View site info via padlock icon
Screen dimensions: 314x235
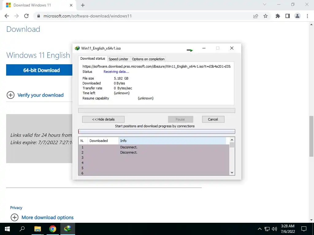coord(39,16)
